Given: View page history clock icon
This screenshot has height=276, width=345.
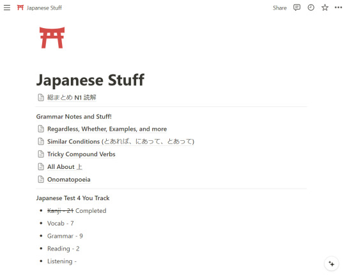Looking at the screenshot, I should tap(310, 8).
